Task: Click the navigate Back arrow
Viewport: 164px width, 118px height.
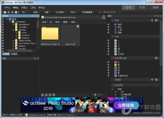Action: 9,12
